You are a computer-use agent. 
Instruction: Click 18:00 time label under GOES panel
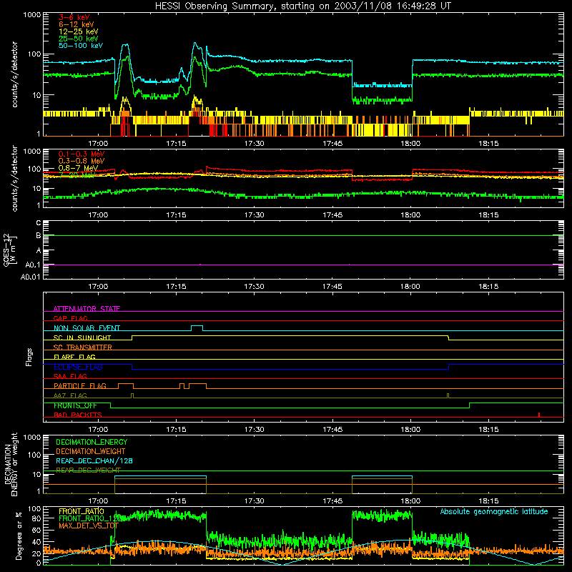(x=410, y=287)
